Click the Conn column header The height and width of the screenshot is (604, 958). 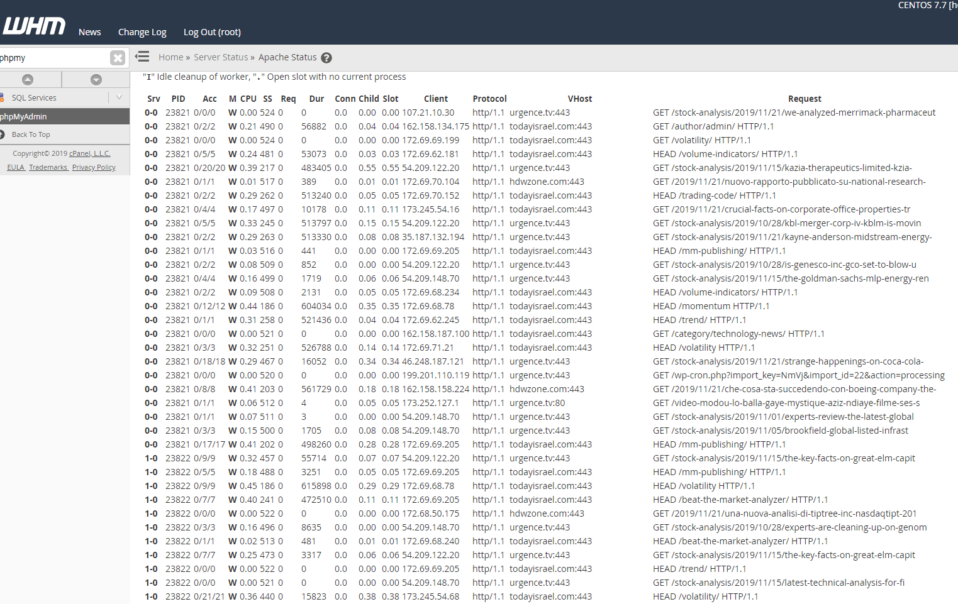click(x=345, y=99)
